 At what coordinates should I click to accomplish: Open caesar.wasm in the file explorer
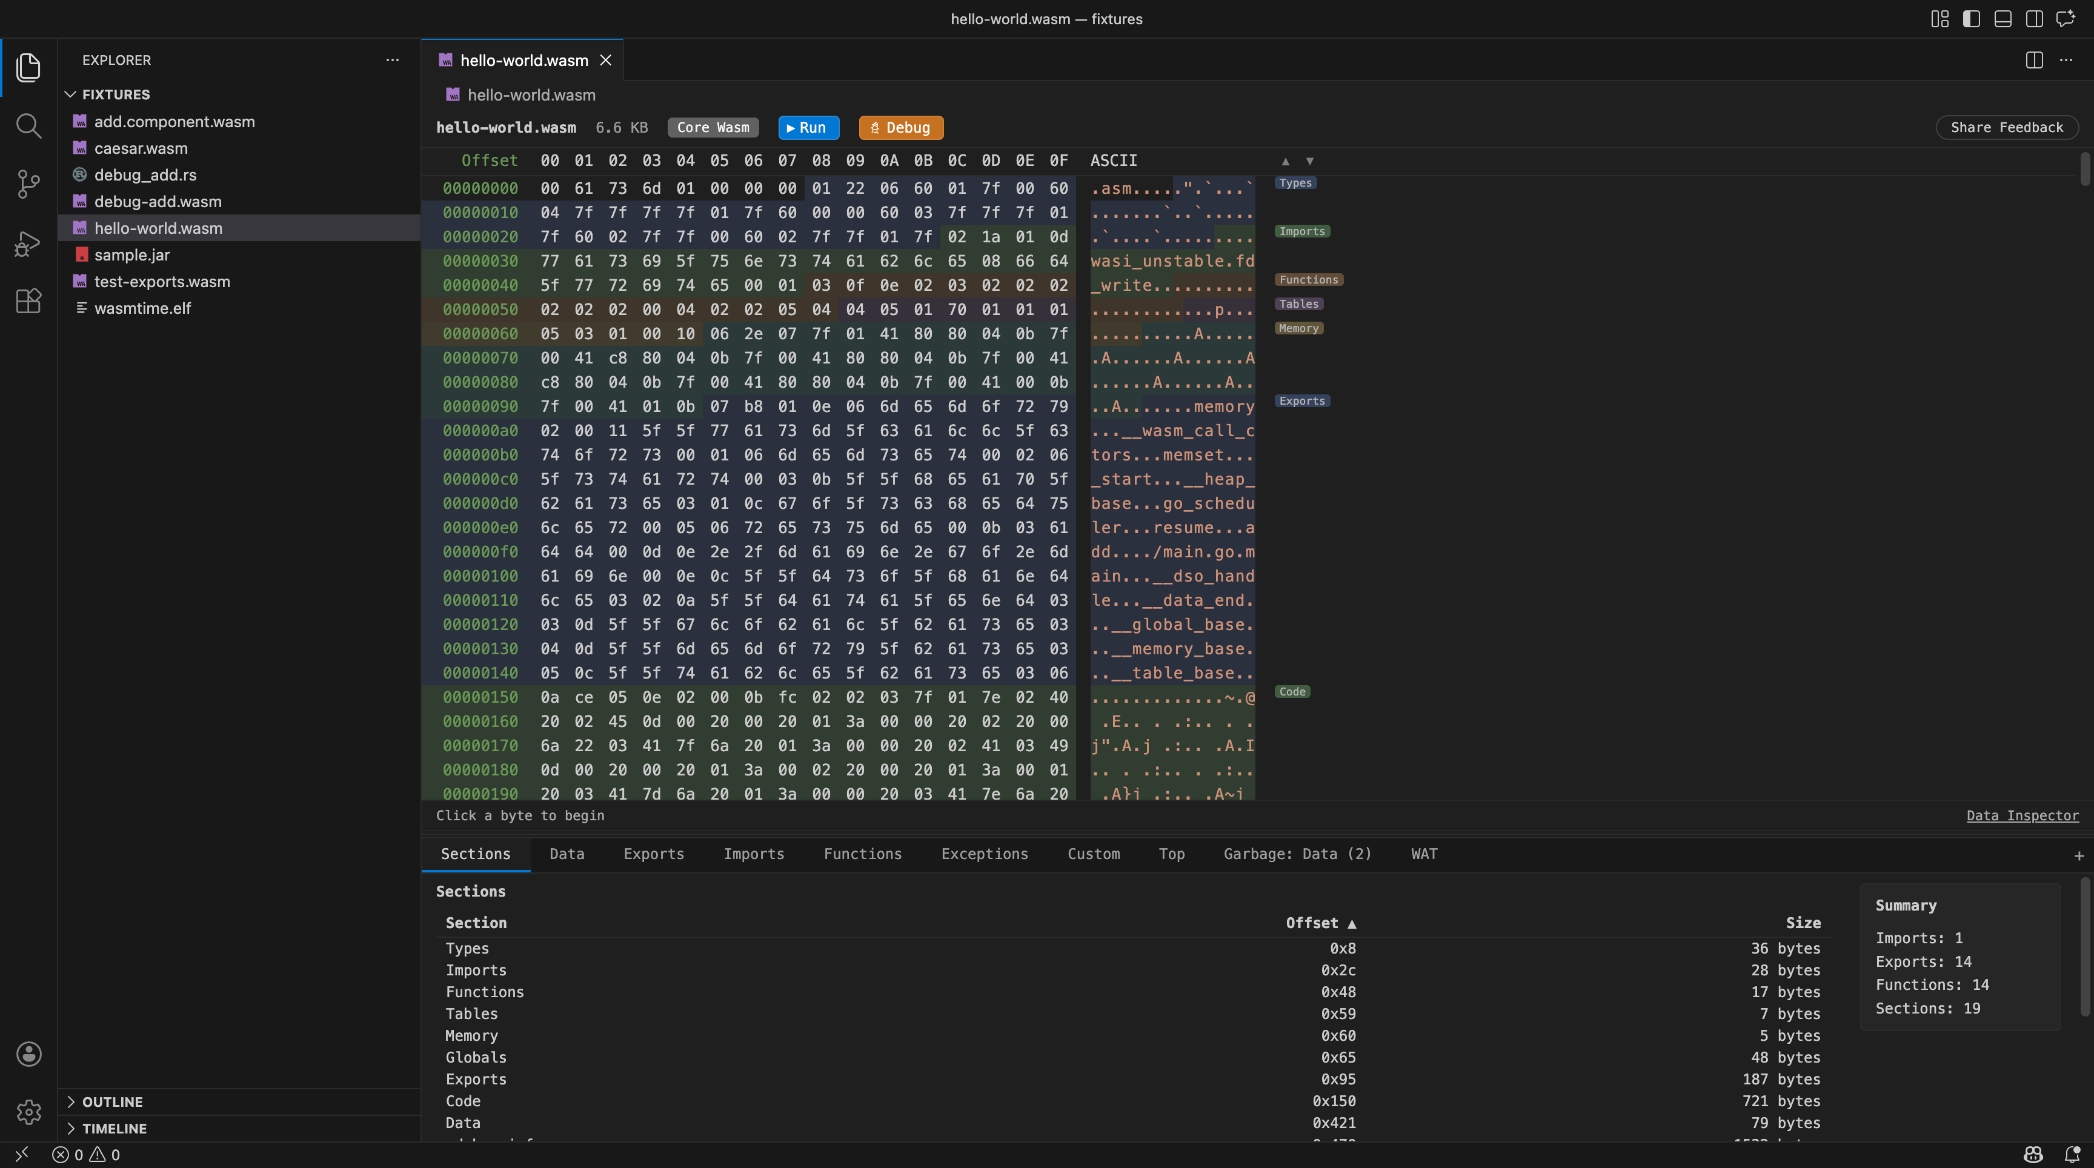(240, 148)
